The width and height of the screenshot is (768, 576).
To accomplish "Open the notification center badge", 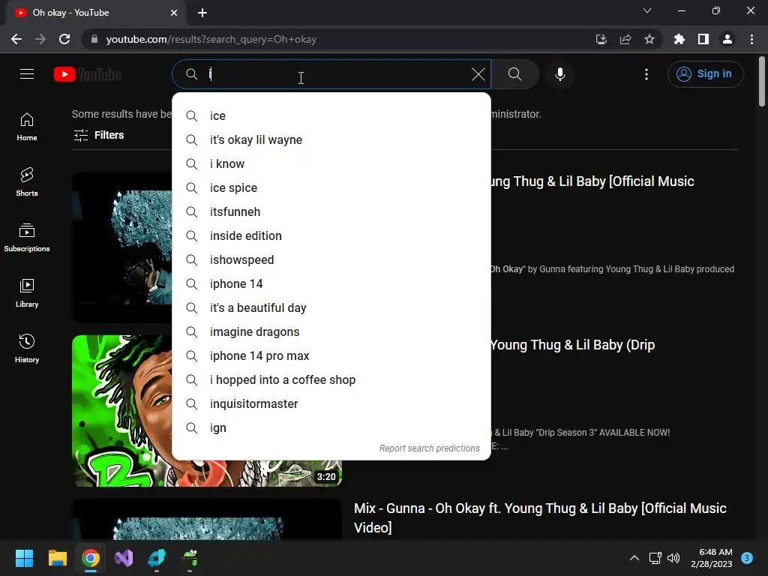I will pos(747,558).
